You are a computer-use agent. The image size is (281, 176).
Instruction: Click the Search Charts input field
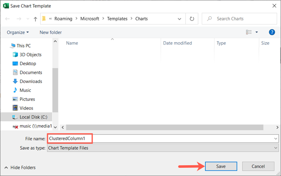pyautogui.click(x=239, y=19)
